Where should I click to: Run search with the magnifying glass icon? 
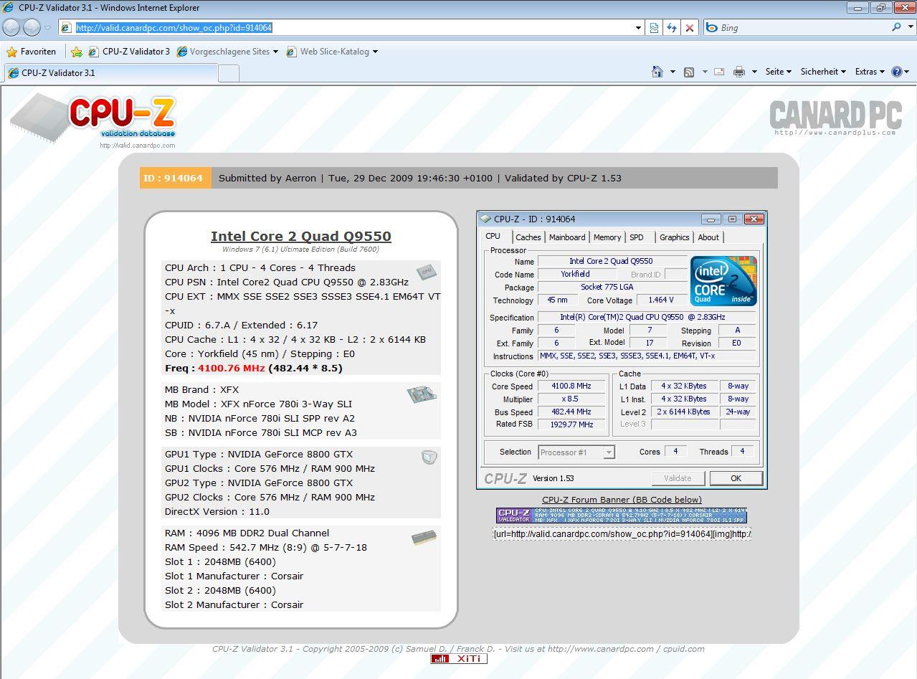(x=896, y=27)
